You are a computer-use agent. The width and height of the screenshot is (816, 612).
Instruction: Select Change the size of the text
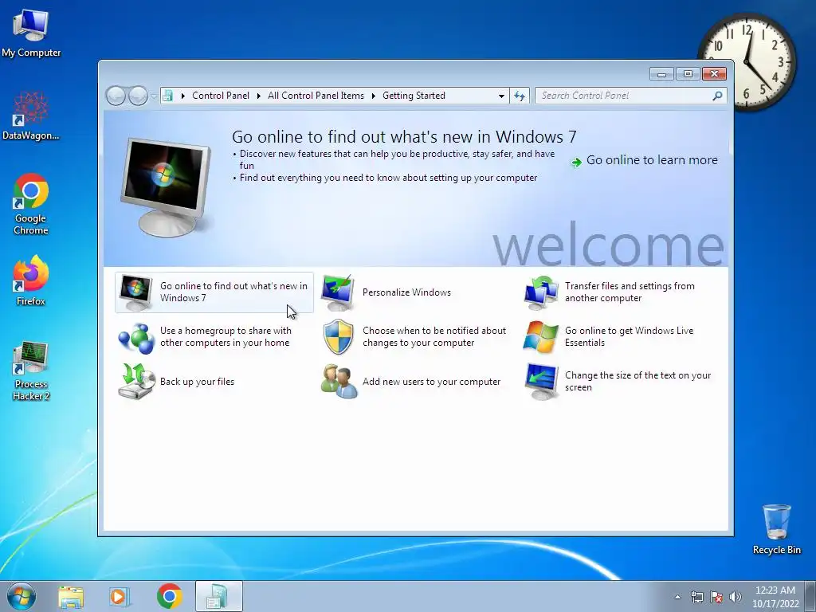(637, 382)
